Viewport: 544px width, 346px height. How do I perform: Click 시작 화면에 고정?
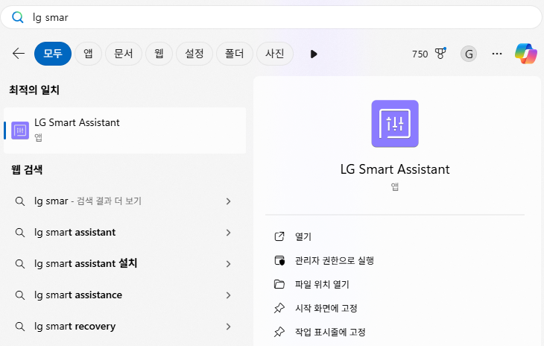(x=326, y=308)
